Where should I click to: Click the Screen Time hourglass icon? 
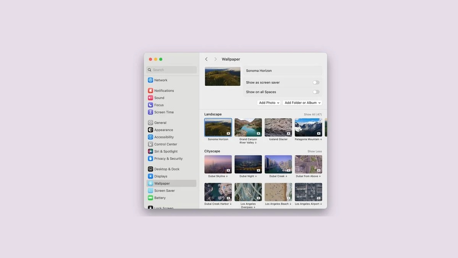[x=150, y=112]
